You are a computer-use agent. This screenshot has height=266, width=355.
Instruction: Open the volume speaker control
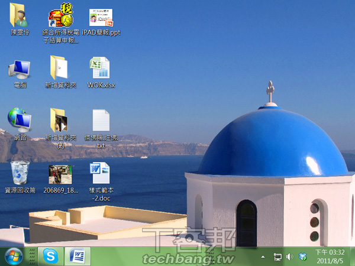point(289,257)
